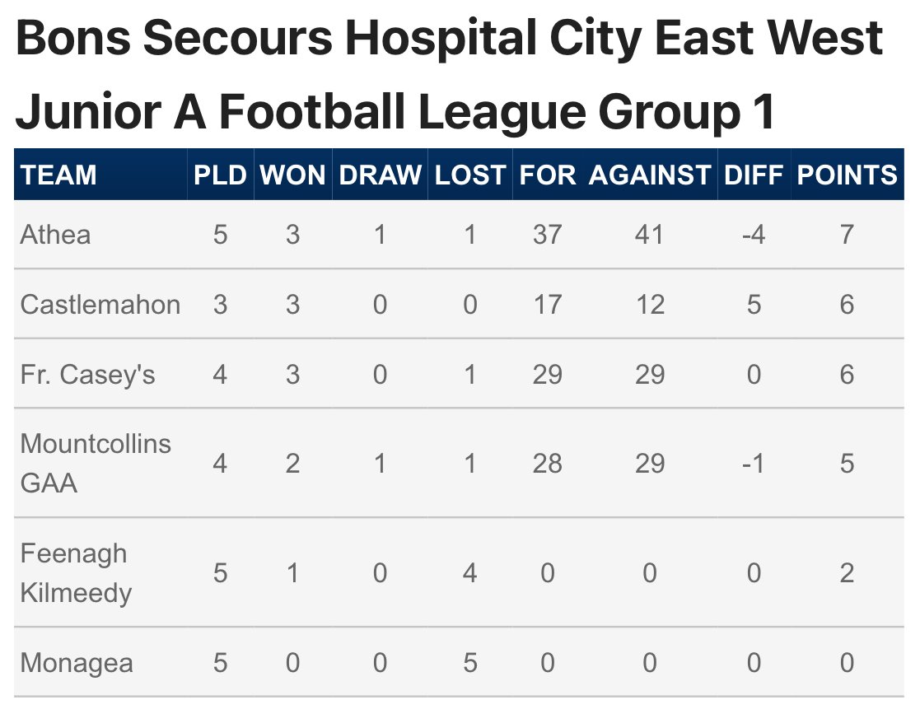
Task: Click the FOR column header
Action: pos(548,175)
